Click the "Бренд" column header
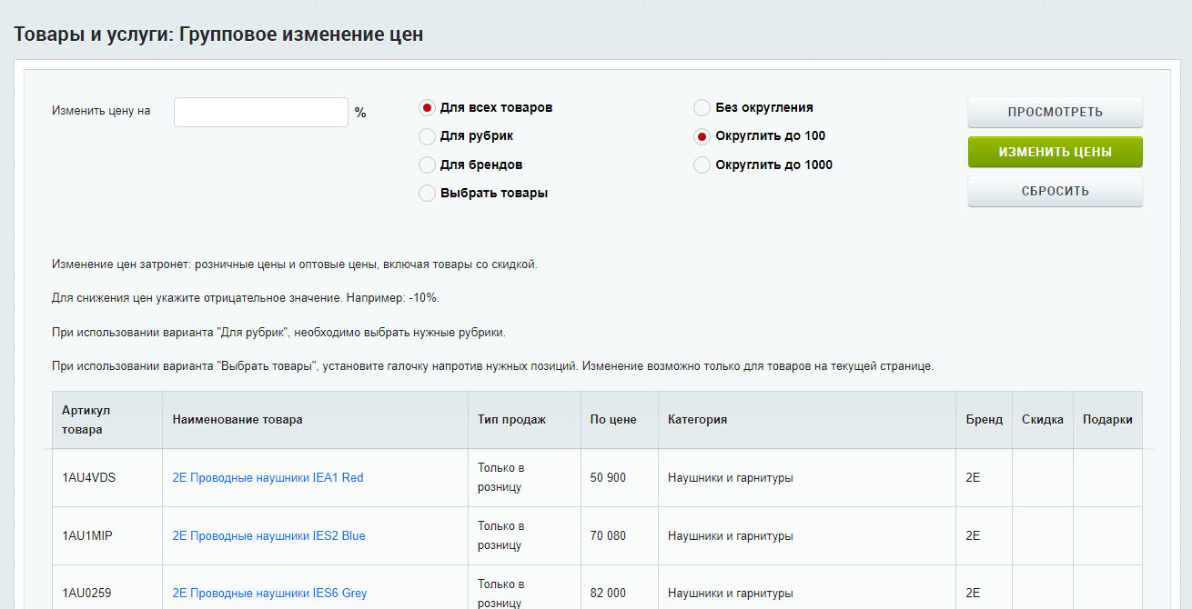The width and height of the screenshot is (1192, 609). click(984, 420)
